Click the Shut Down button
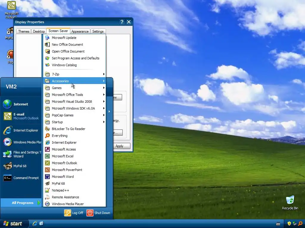Viewport: 305px width, 228px height. pos(98,213)
